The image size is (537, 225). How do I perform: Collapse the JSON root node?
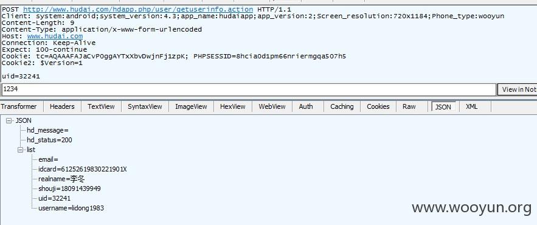[x=9, y=120]
